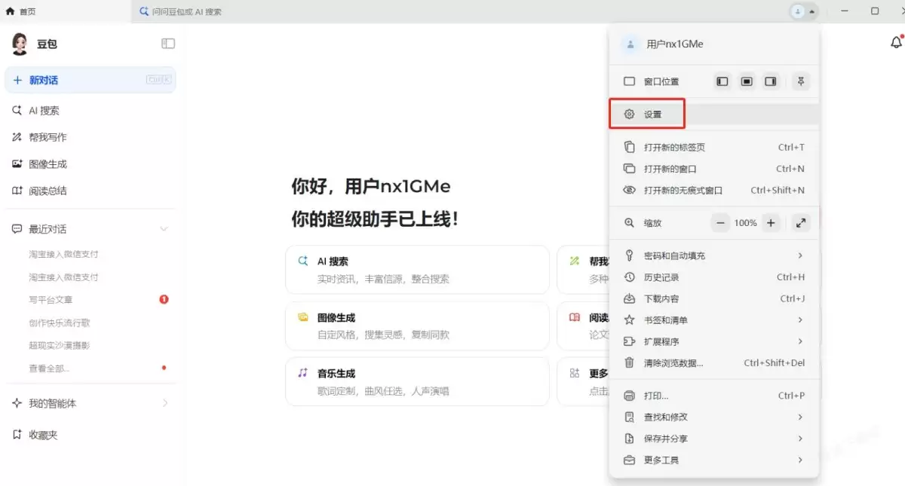Click the notification bell icon

(x=896, y=42)
